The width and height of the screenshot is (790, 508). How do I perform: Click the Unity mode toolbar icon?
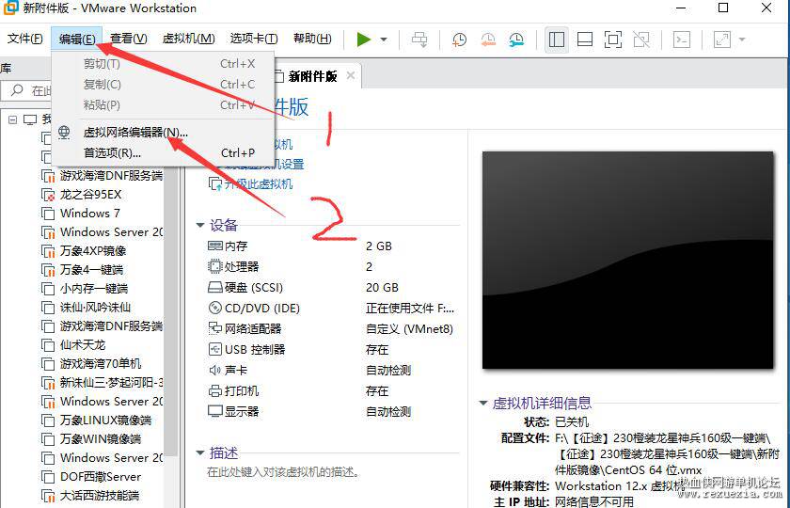pyautogui.click(x=641, y=40)
